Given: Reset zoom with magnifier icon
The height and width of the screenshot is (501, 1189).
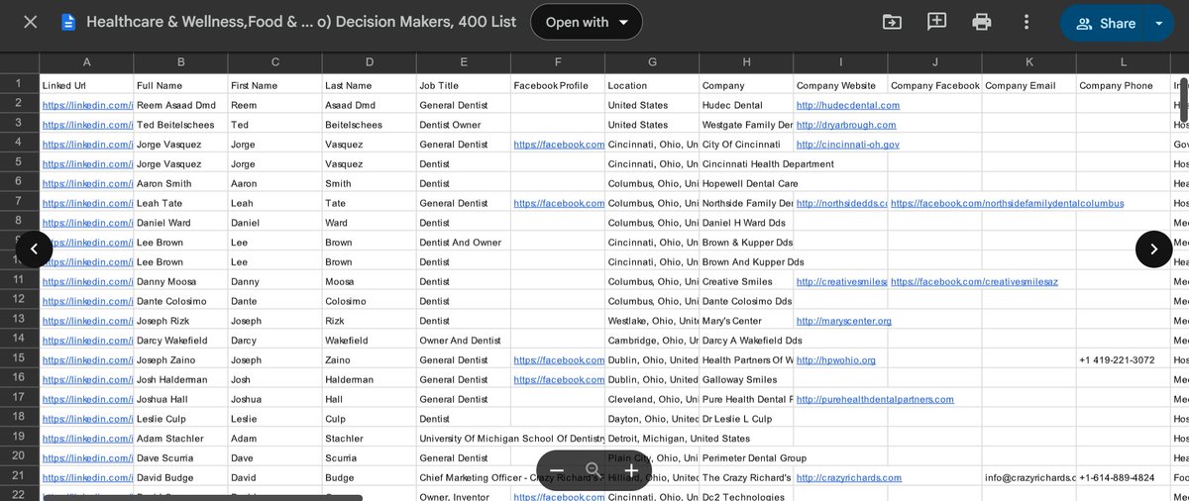Looking at the screenshot, I should click(594, 470).
